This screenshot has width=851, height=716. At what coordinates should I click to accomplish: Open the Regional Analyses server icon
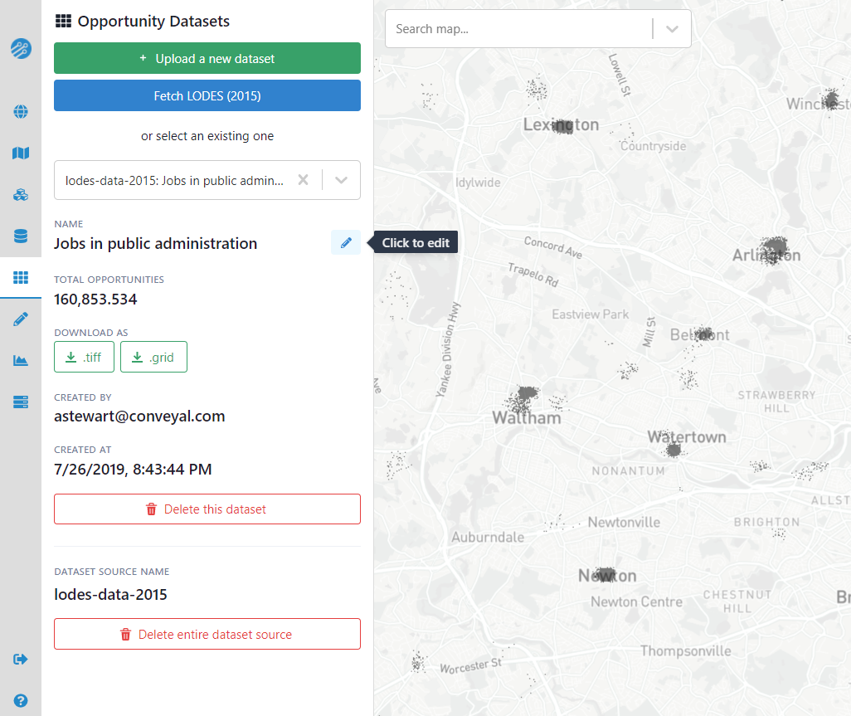[20, 402]
